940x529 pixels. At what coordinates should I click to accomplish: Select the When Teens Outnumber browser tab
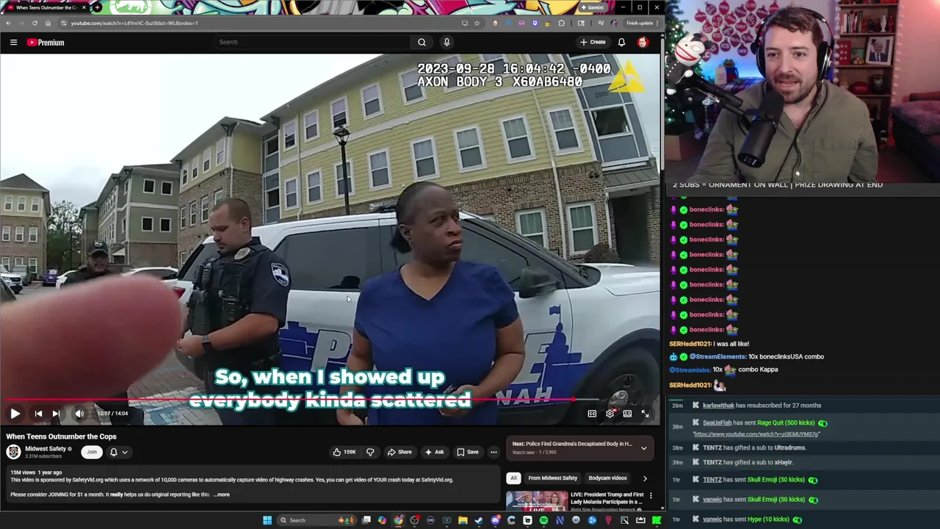coord(46,7)
